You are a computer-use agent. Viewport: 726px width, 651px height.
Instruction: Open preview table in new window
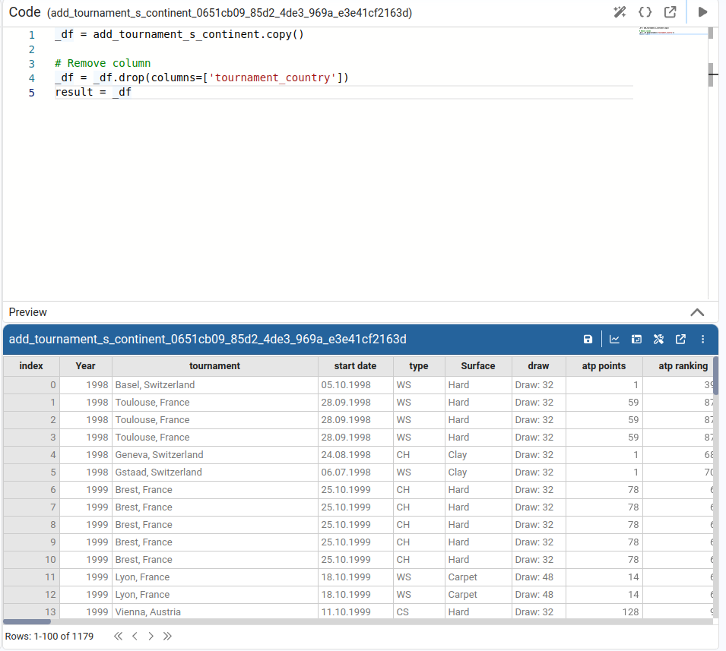[680, 339]
